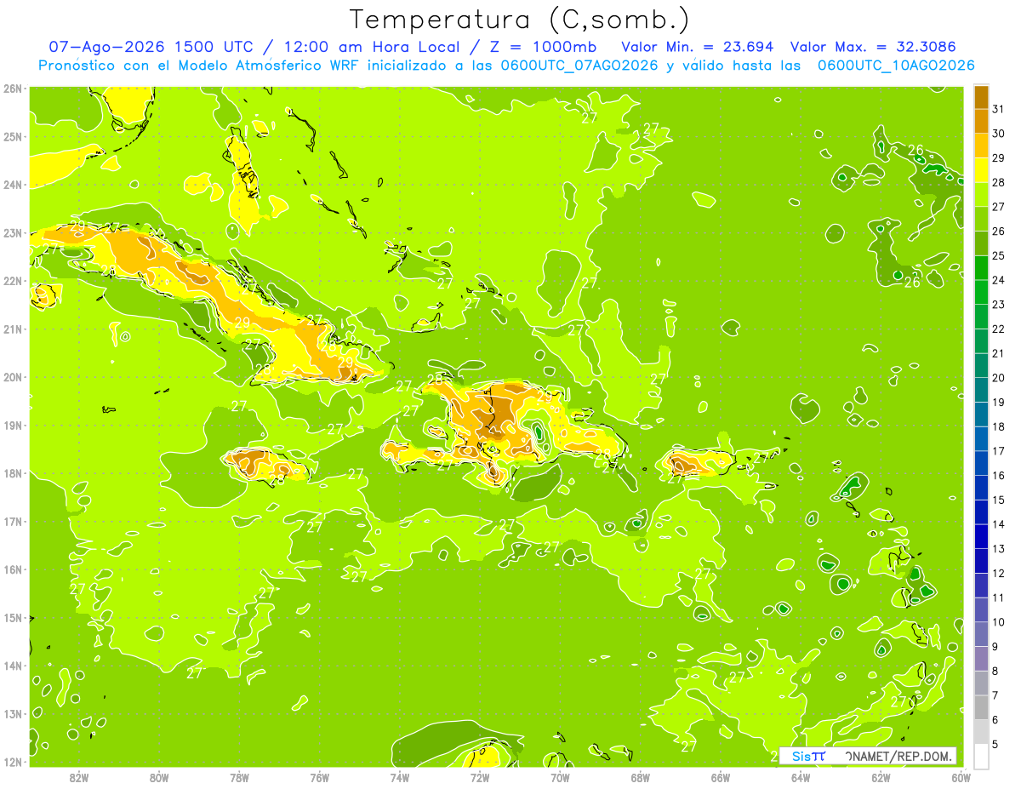Screen dimensions: 1021x789
Task: Click the 78W longitude label
Action: coord(239,777)
